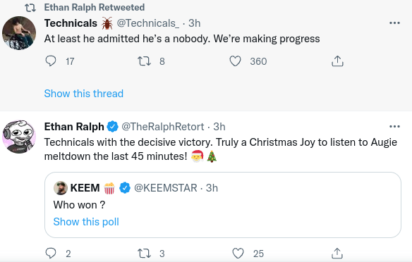Open KEEM's small avatar in quoted tweet
This screenshot has height=262, width=412.
(61, 188)
